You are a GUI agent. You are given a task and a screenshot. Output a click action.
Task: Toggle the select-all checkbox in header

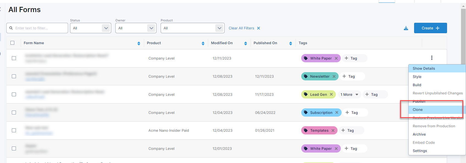pyautogui.click(x=12, y=43)
